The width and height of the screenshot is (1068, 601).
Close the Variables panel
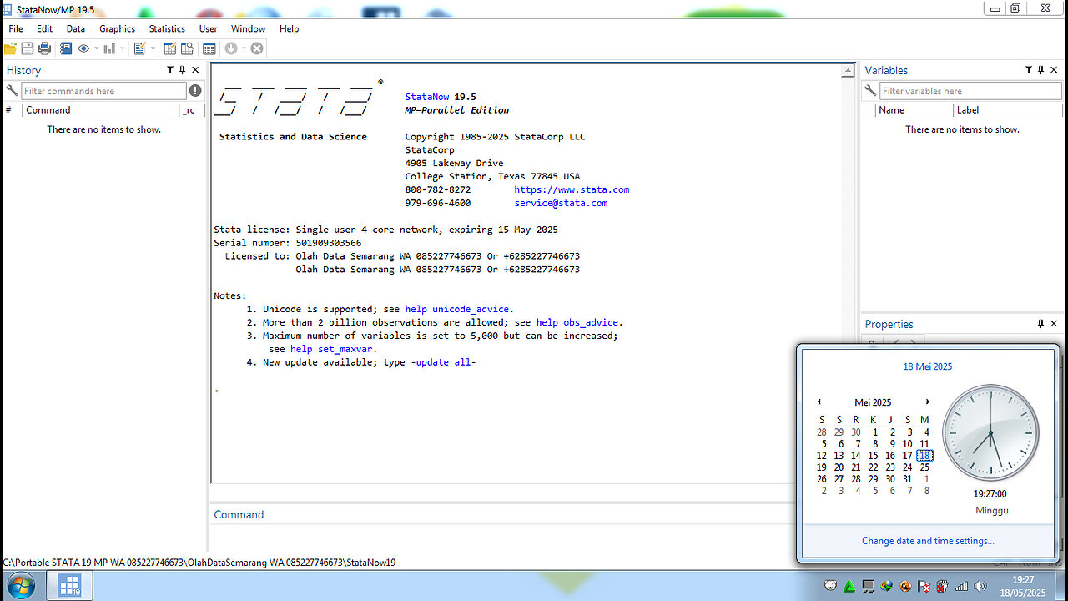click(x=1054, y=70)
